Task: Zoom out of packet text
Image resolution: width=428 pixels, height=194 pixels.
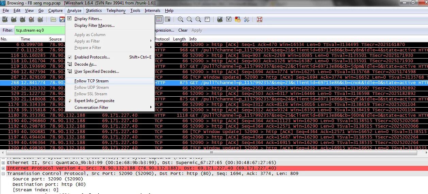Action: (189, 19)
